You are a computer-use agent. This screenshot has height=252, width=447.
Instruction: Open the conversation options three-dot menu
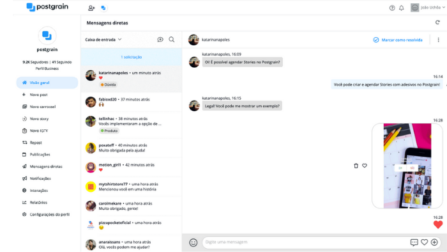[438, 40]
